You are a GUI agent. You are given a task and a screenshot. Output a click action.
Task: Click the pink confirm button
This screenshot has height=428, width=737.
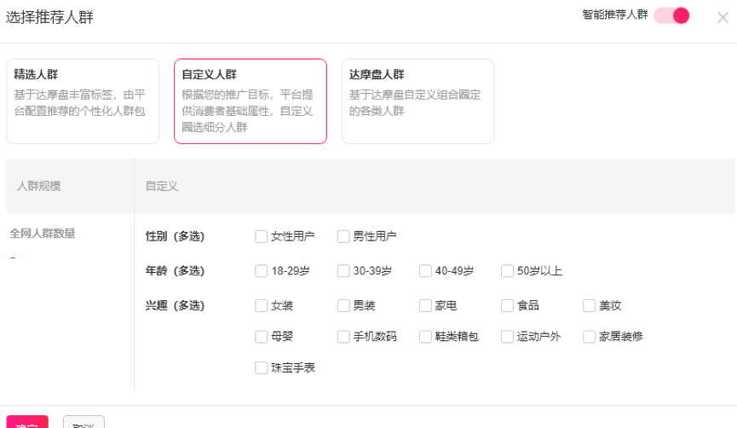click(x=27, y=422)
